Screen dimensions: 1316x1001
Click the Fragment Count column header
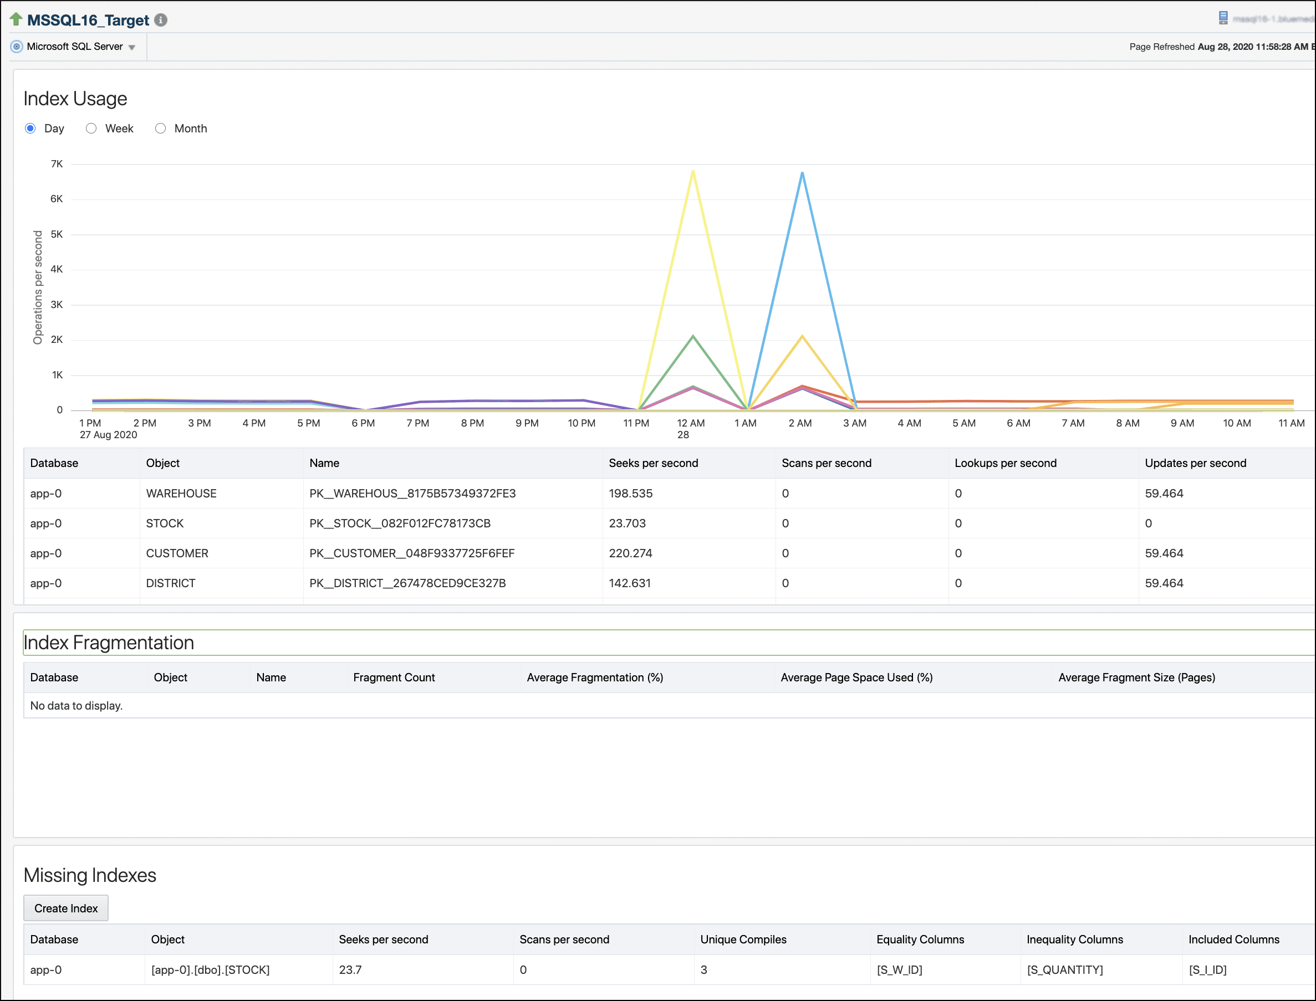tap(394, 677)
